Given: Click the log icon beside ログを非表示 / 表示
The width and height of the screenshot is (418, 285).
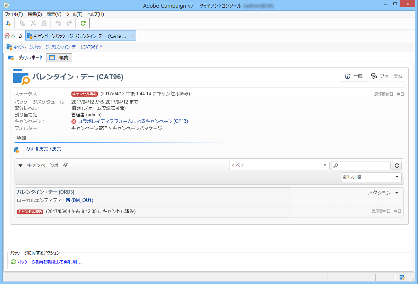Looking at the screenshot, I should click(x=17, y=150).
